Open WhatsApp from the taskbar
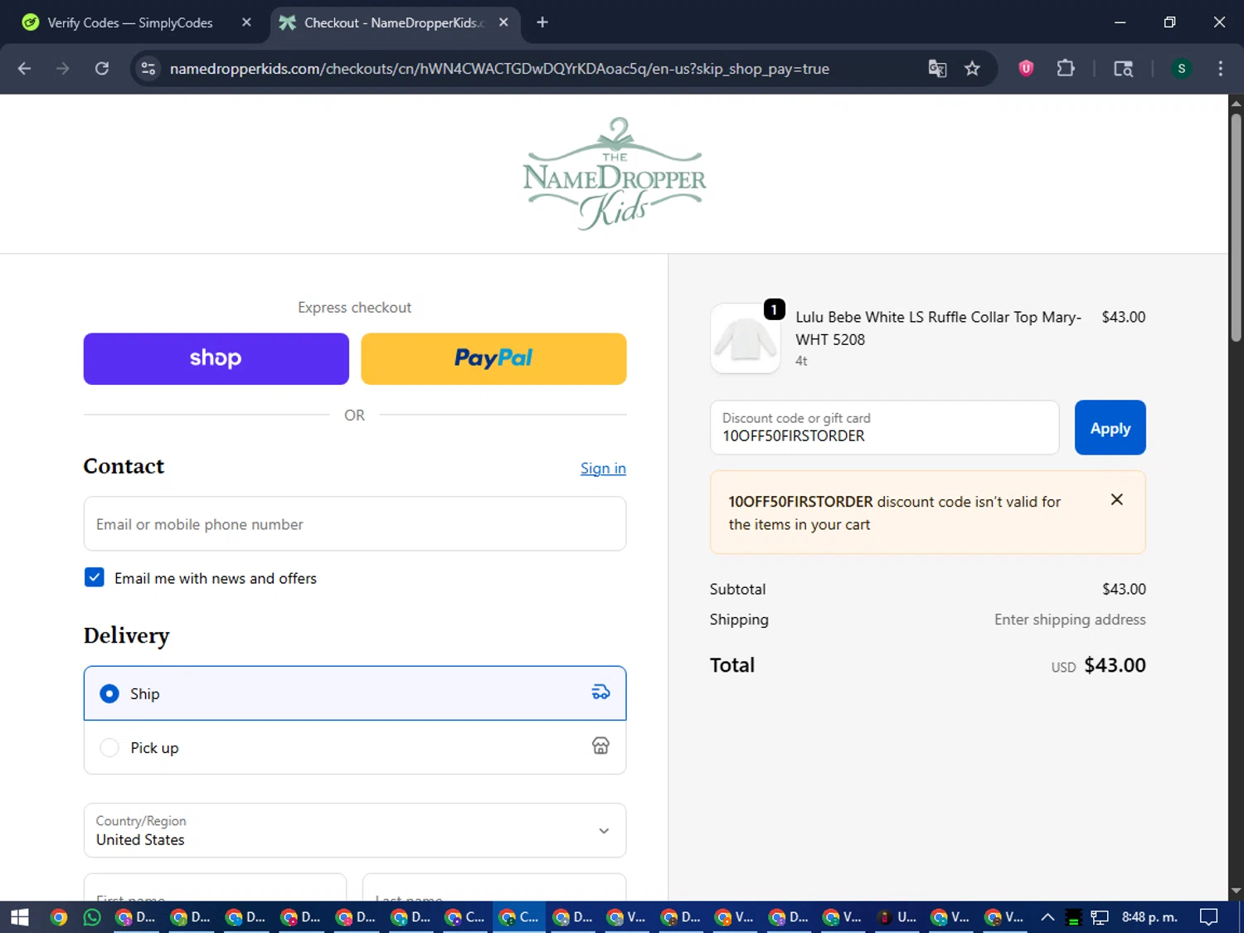Viewport: 1244px width, 933px height. [x=92, y=917]
